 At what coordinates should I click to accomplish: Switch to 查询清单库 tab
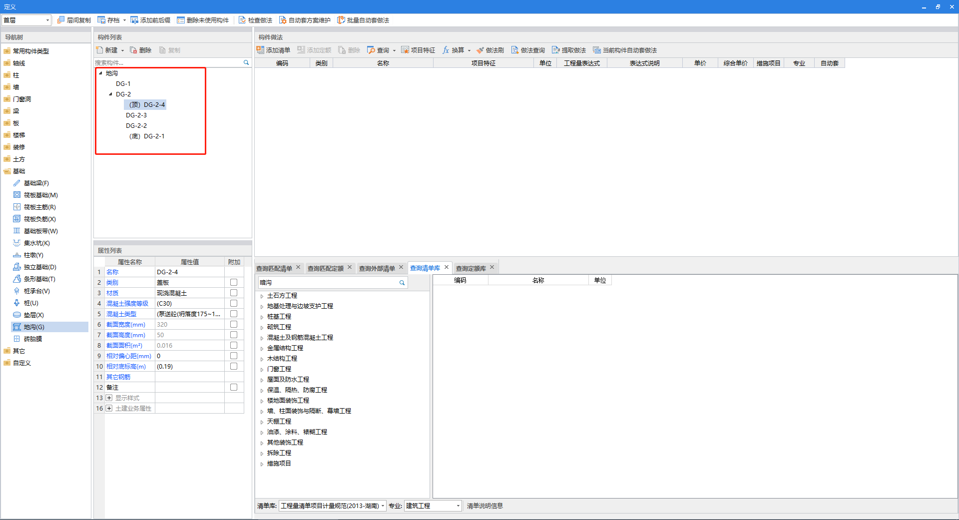(425, 268)
